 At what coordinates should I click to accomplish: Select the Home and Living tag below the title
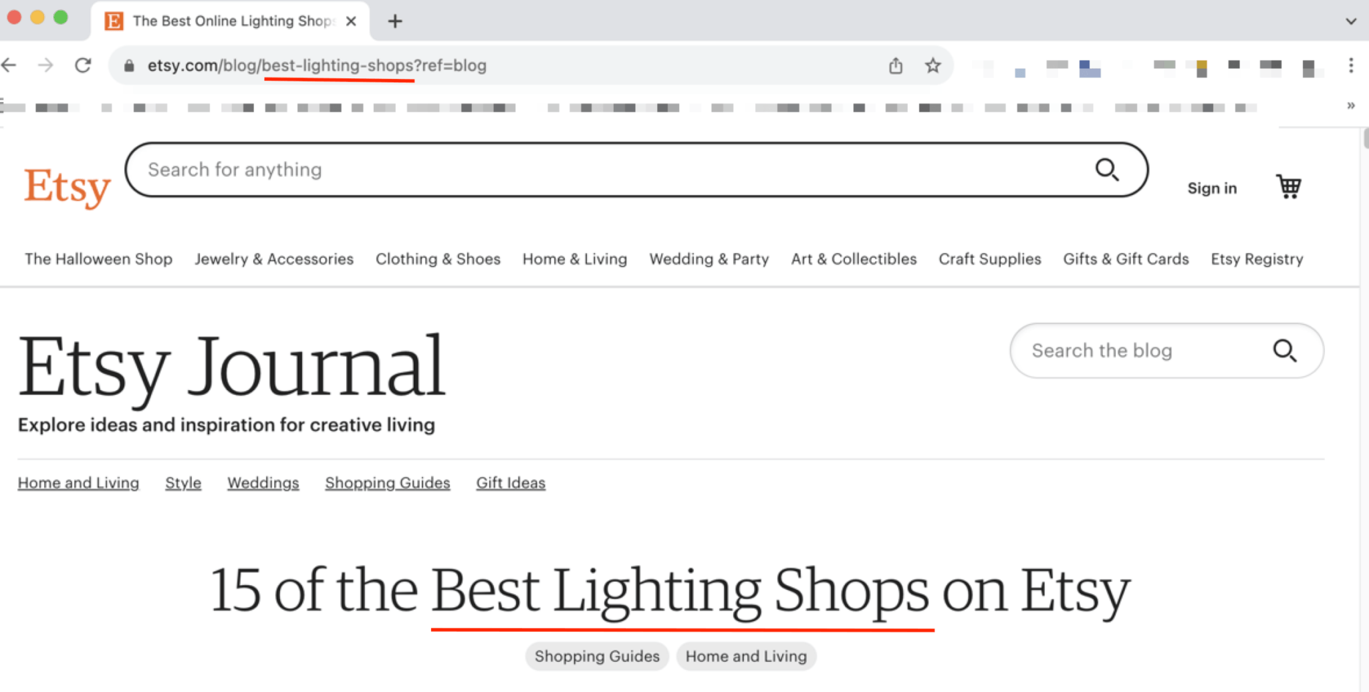coord(746,656)
